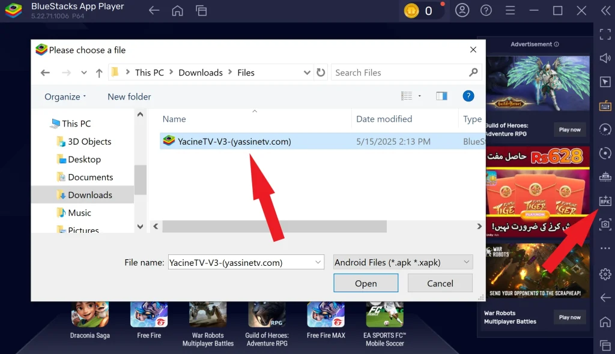Image resolution: width=615 pixels, height=354 pixels.
Task: Select Documents in navigation tree
Action: click(x=90, y=177)
